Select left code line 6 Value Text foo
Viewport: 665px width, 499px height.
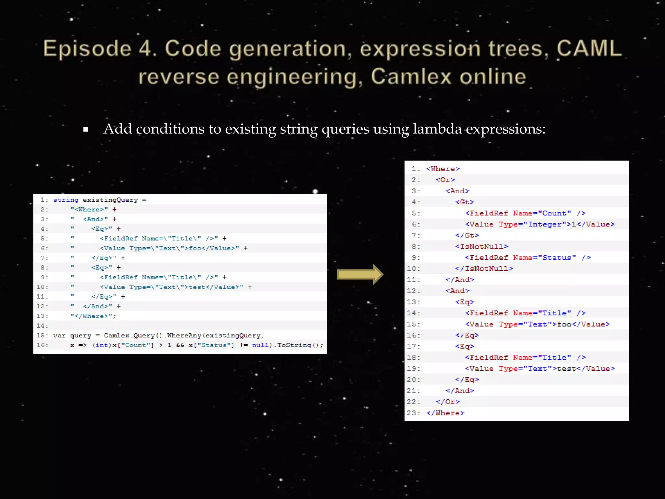coord(159,248)
